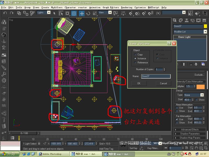Expand the Shadow Parameters rollout
The width and height of the screenshot is (209, 157).
click(x=190, y=134)
